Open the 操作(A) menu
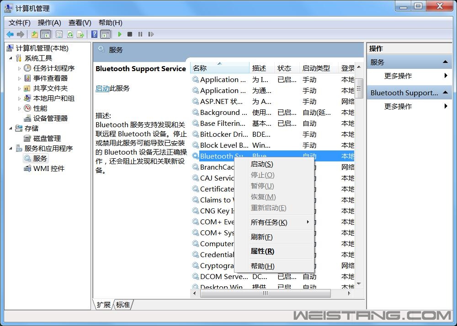 point(49,23)
